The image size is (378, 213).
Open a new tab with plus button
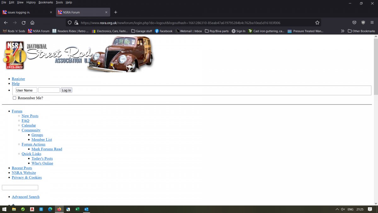(x=116, y=12)
